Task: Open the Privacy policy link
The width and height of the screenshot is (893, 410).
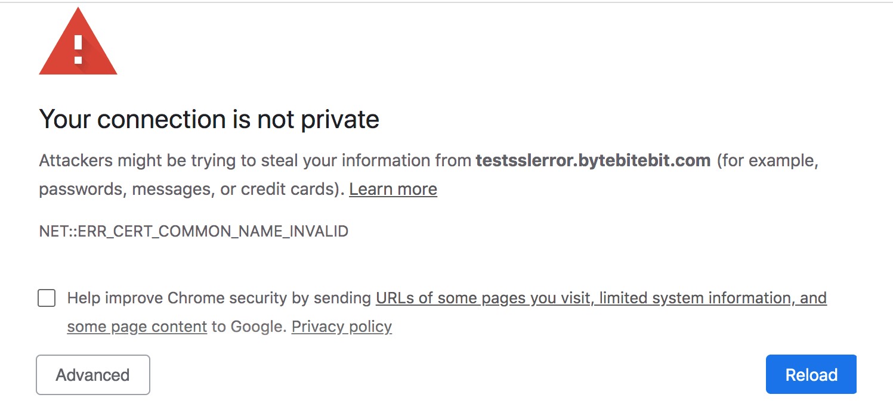Action: coord(342,327)
